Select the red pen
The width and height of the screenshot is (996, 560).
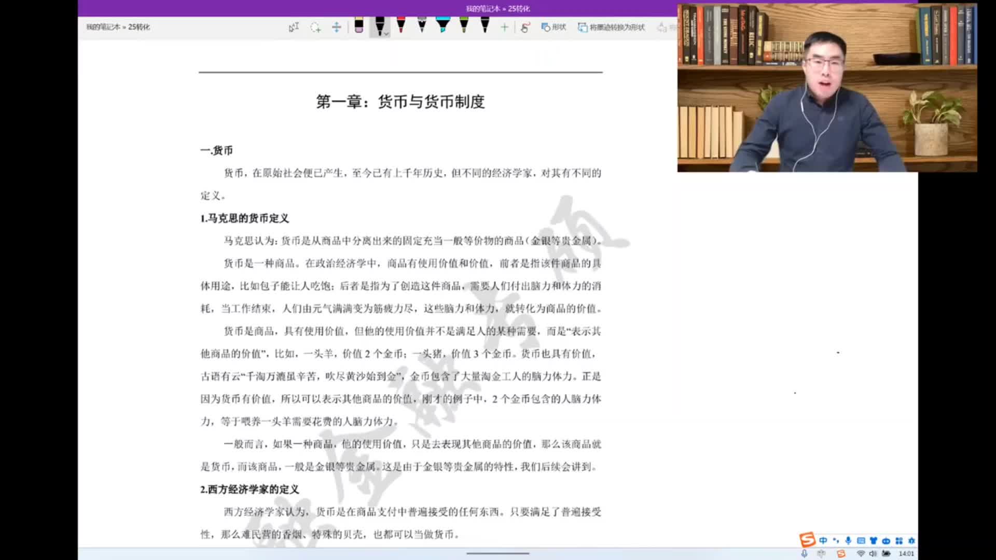coord(400,25)
